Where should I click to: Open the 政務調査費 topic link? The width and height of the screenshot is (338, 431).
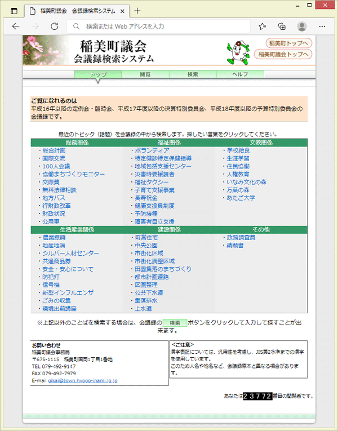[241, 238]
